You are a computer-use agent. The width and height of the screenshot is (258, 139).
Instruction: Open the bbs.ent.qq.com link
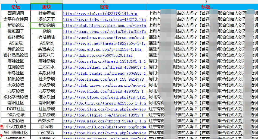pos(102,49)
